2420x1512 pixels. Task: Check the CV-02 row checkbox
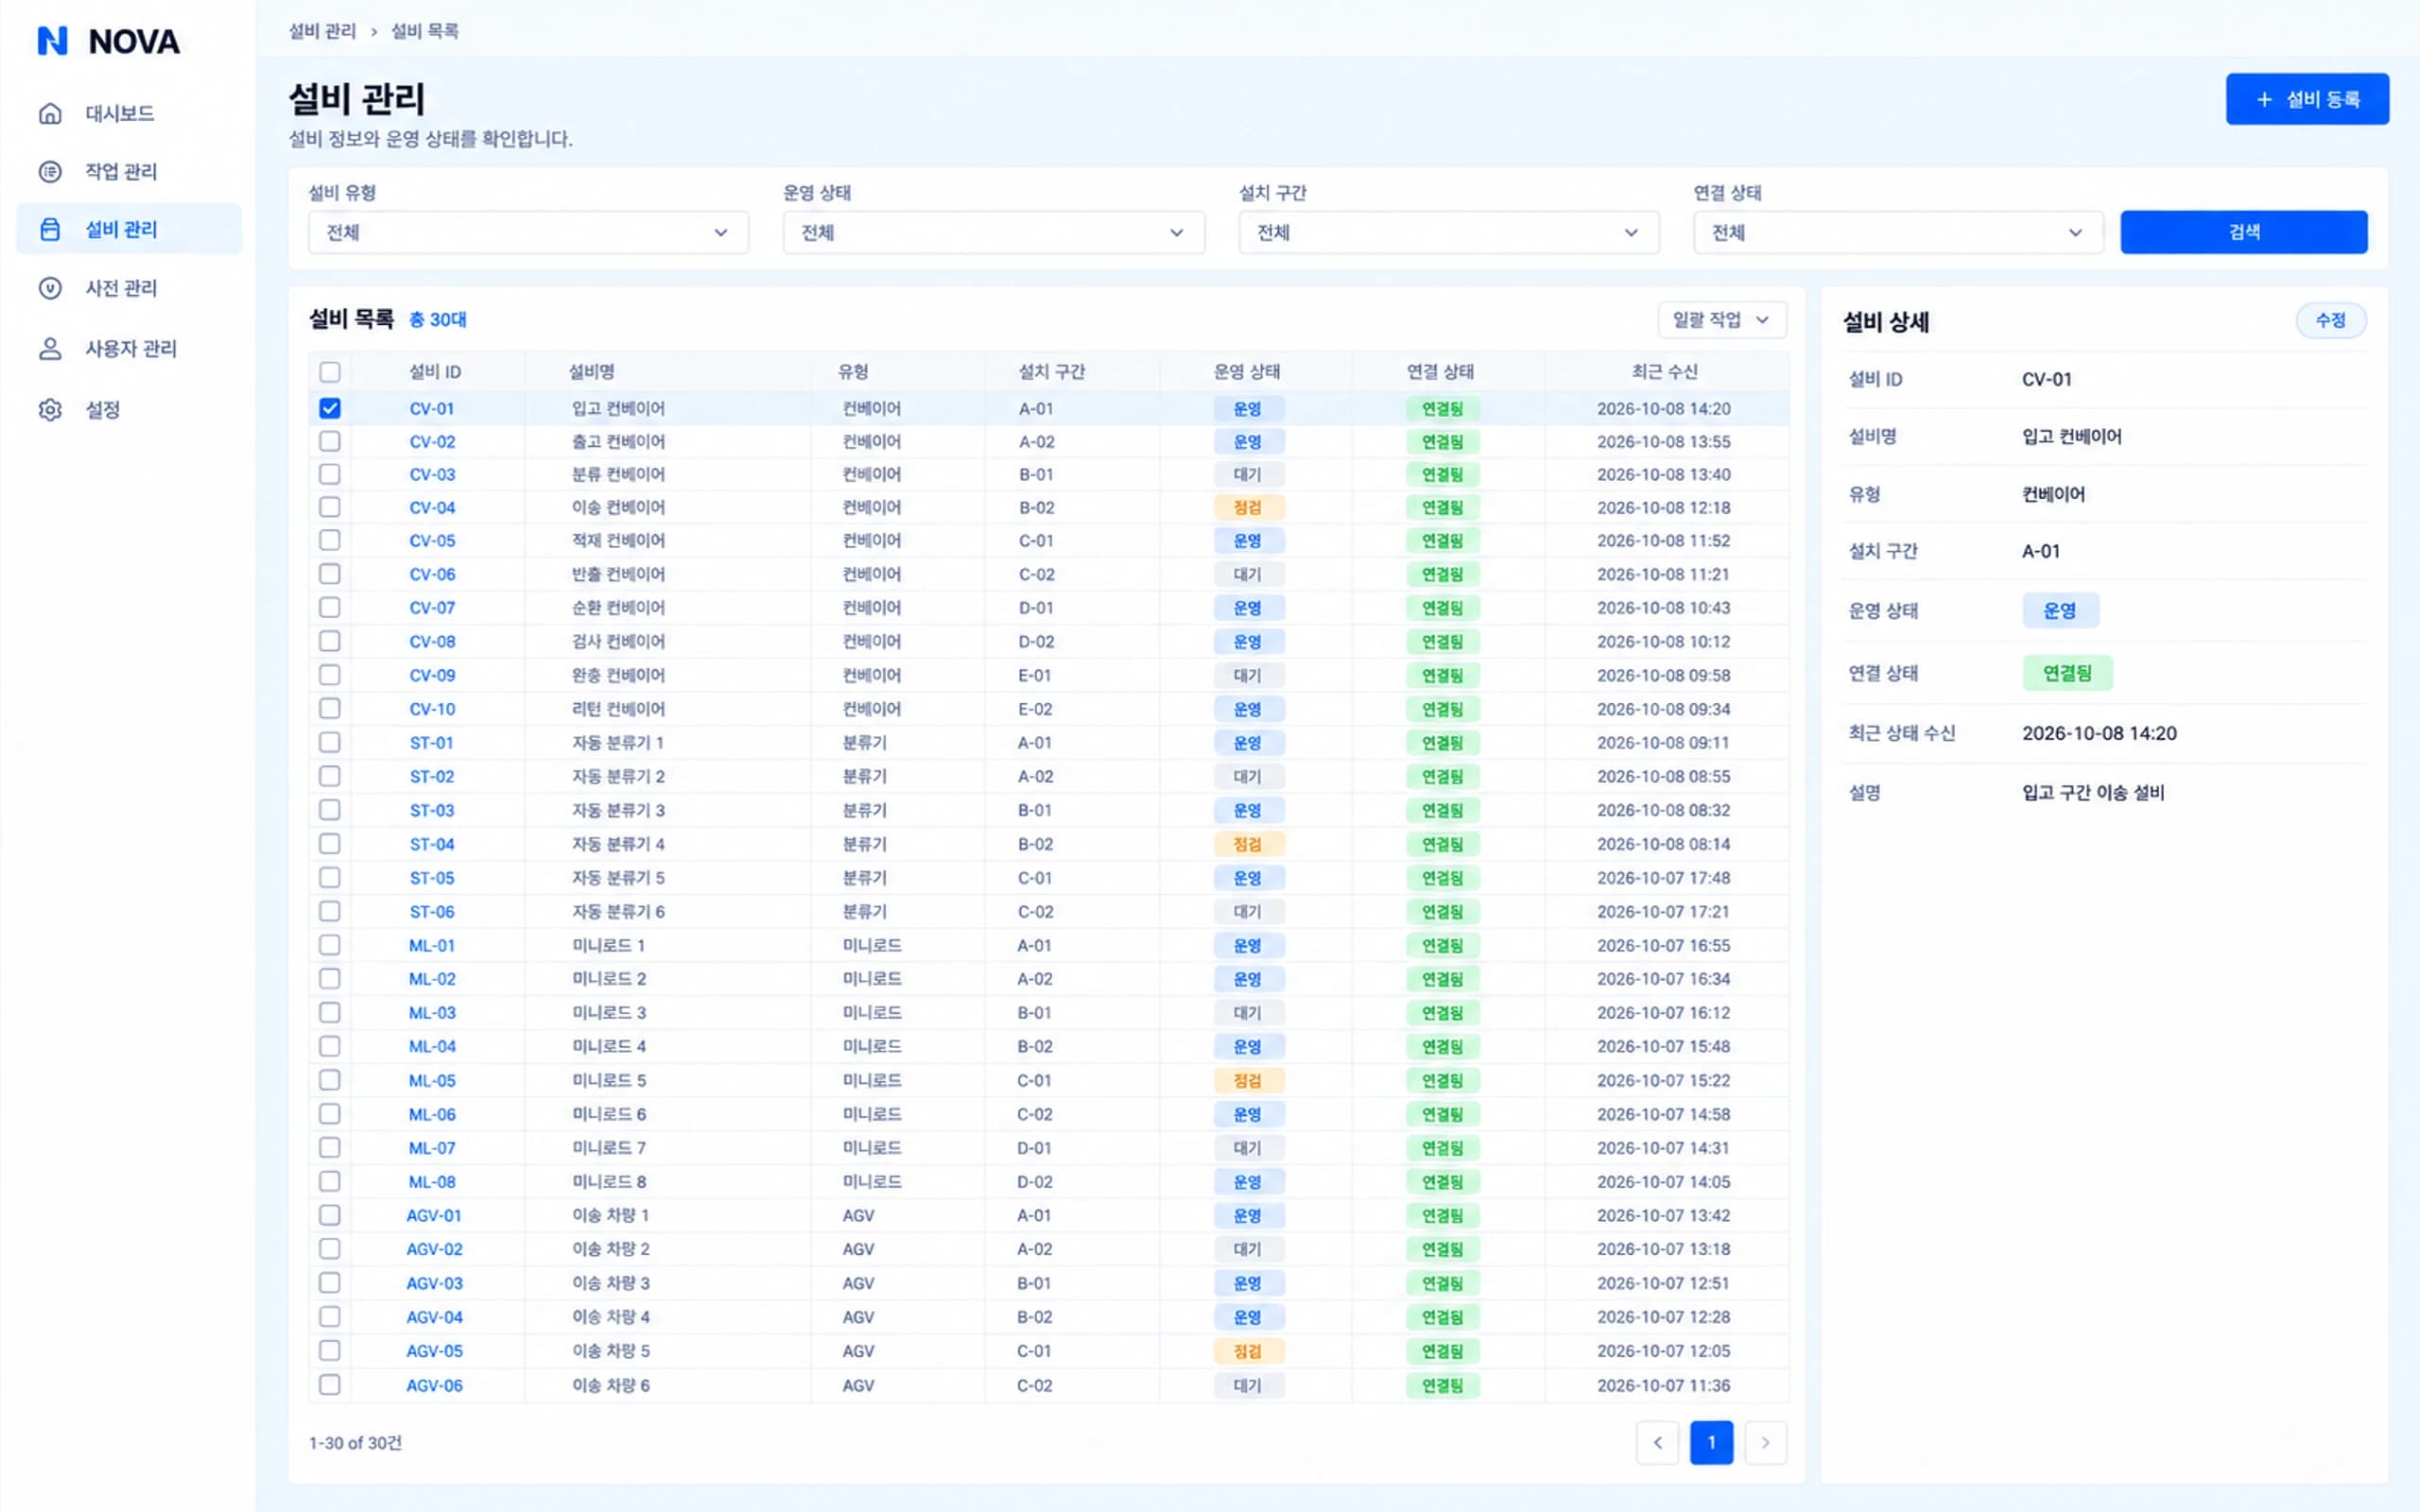point(330,441)
